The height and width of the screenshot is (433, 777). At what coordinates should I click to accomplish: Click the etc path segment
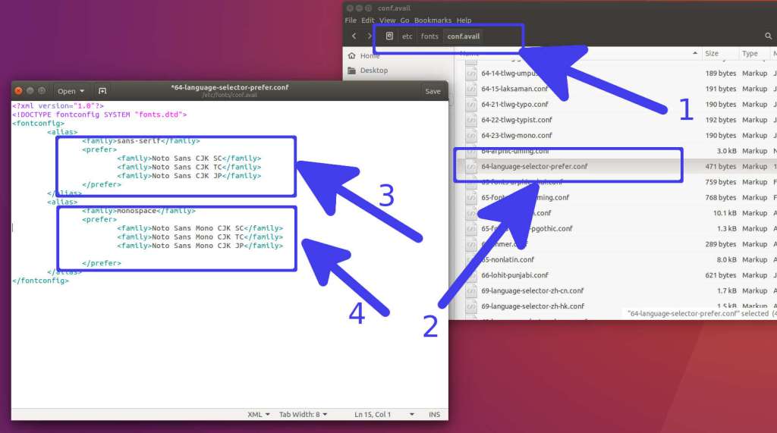407,36
